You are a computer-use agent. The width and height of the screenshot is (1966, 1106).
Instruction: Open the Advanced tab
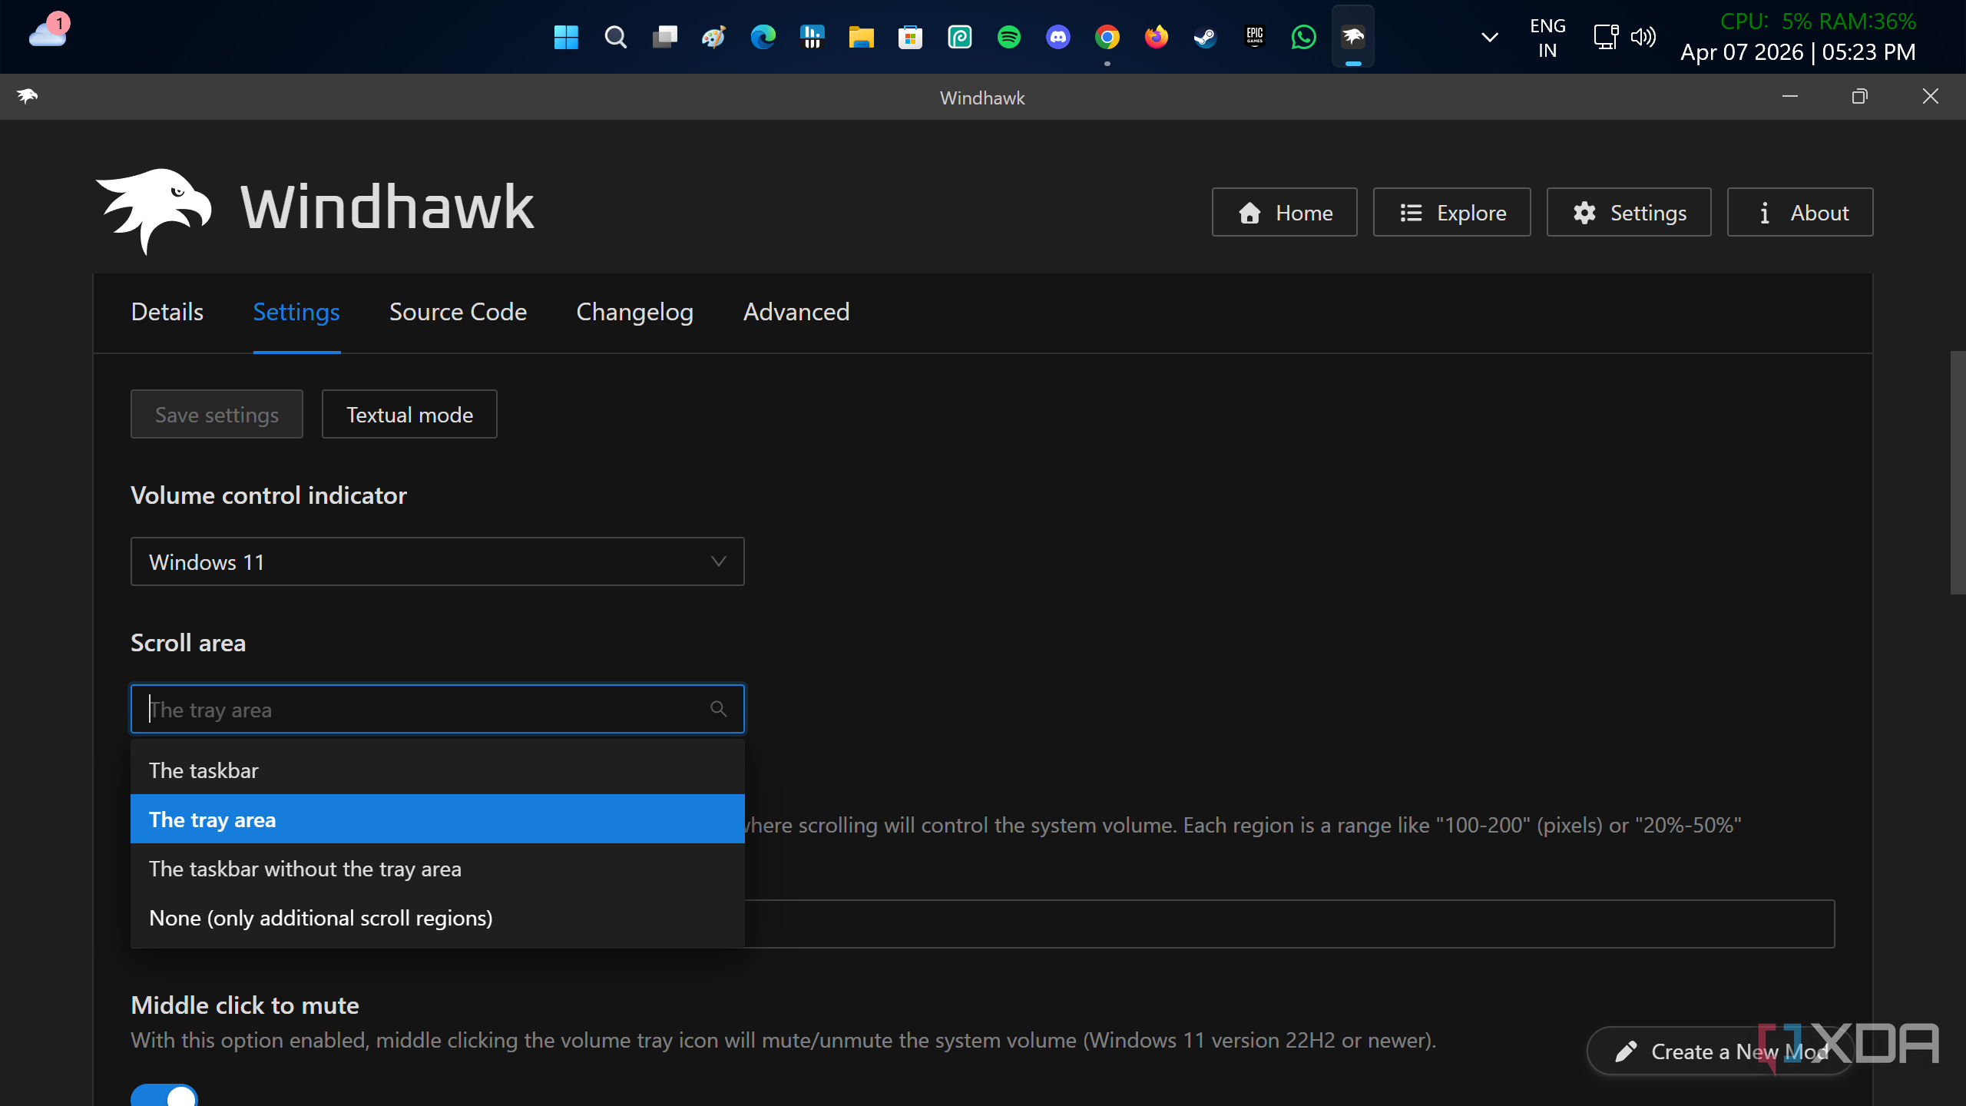click(x=796, y=312)
